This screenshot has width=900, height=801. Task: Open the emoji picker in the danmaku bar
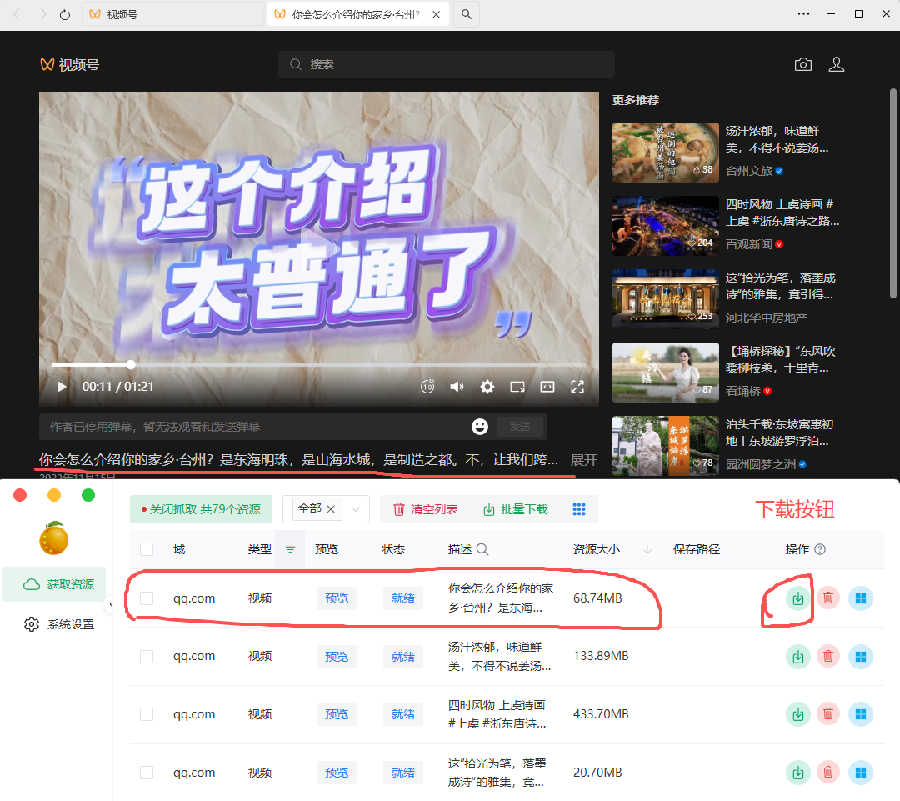coord(480,426)
